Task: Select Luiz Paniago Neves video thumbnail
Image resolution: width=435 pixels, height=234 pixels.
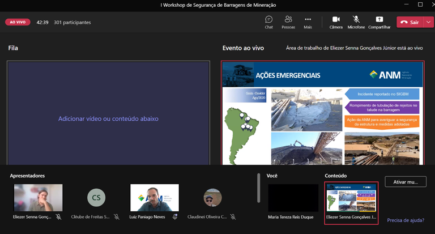Action: click(154, 198)
